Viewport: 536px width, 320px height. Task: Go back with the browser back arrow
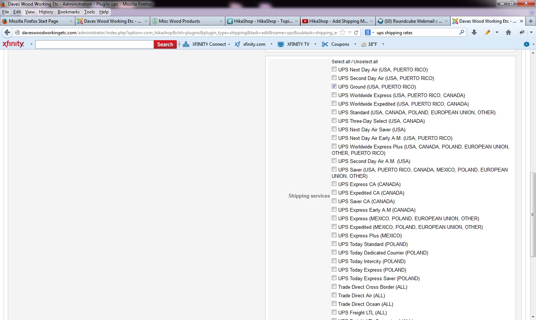point(7,33)
